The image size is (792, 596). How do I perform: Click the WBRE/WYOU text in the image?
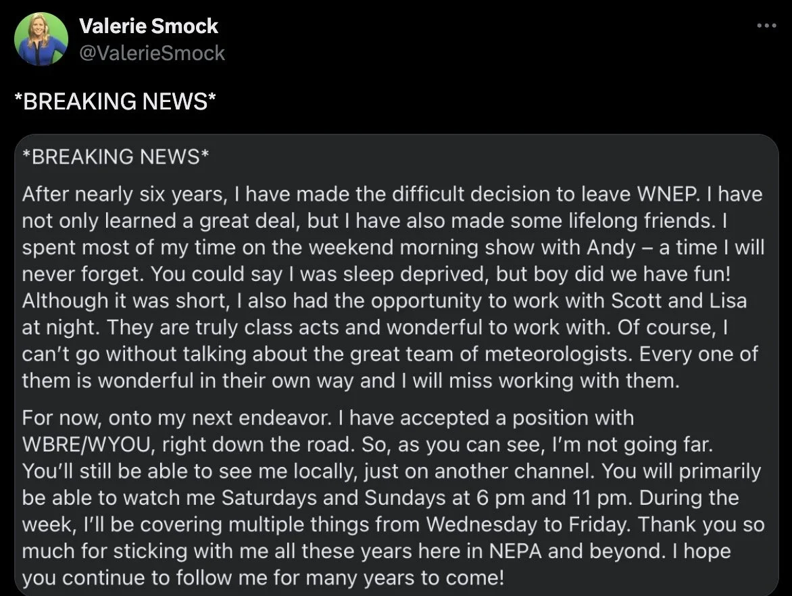click(x=87, y=445)
